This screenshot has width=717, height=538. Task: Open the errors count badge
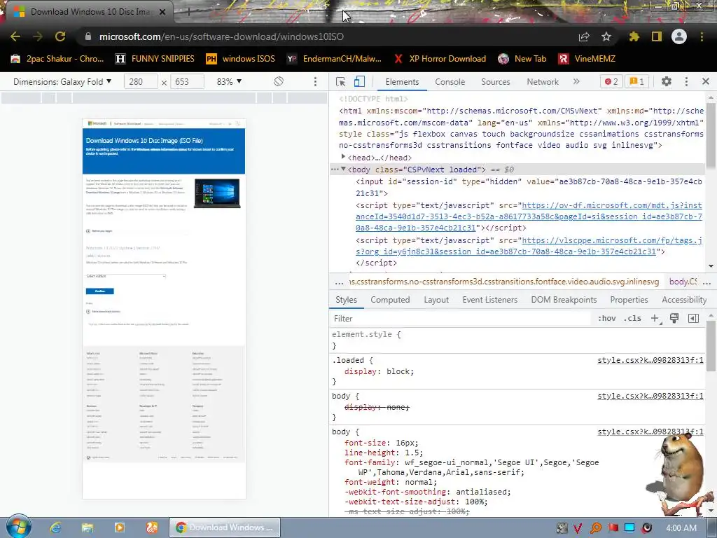coord(611,81)
